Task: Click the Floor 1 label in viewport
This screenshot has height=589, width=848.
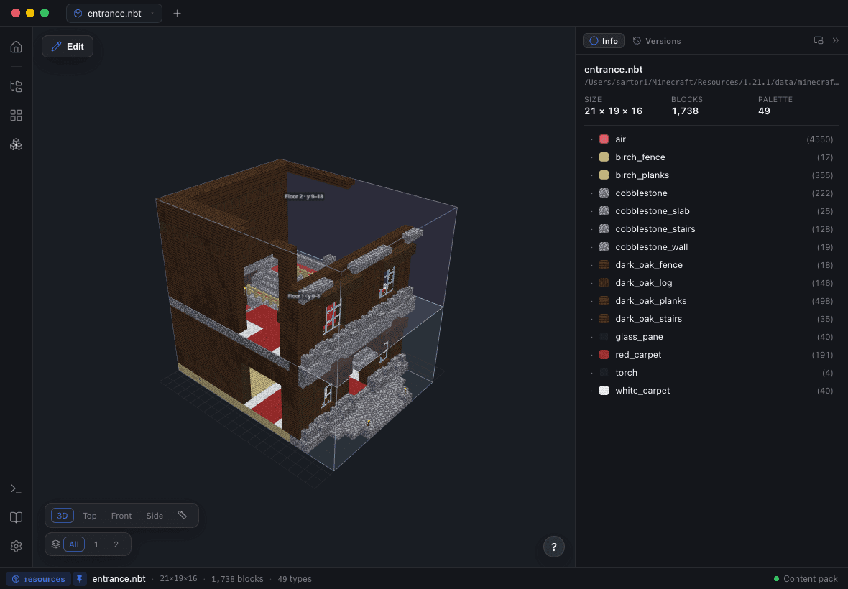Action: pyautogui.click(x=303, y=296)
